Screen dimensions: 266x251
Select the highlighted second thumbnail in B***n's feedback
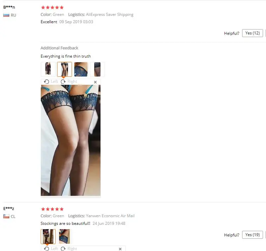click(64, 69)
